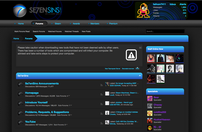Open Specialist HuskerHeaven's profile name
Viewport: 202px width, 132px height.
[x=162, y=120]
